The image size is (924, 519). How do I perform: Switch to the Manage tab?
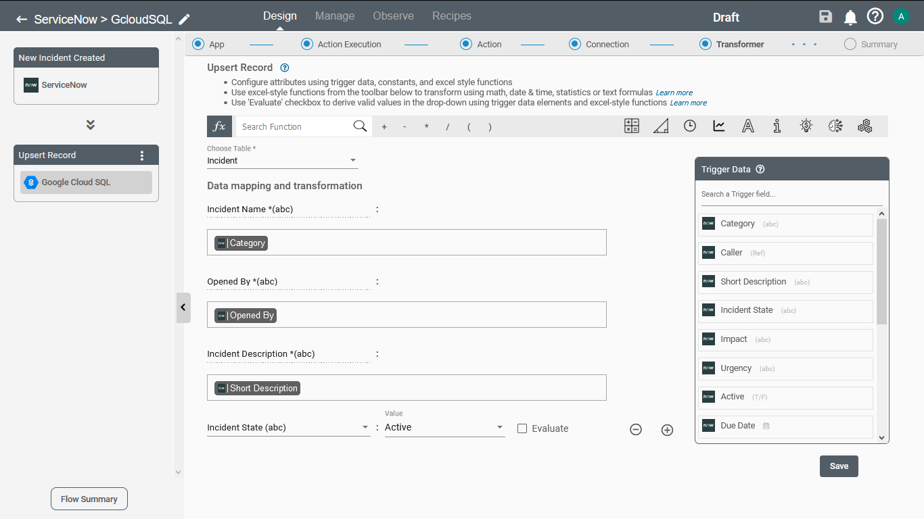[x=335, y=16]
